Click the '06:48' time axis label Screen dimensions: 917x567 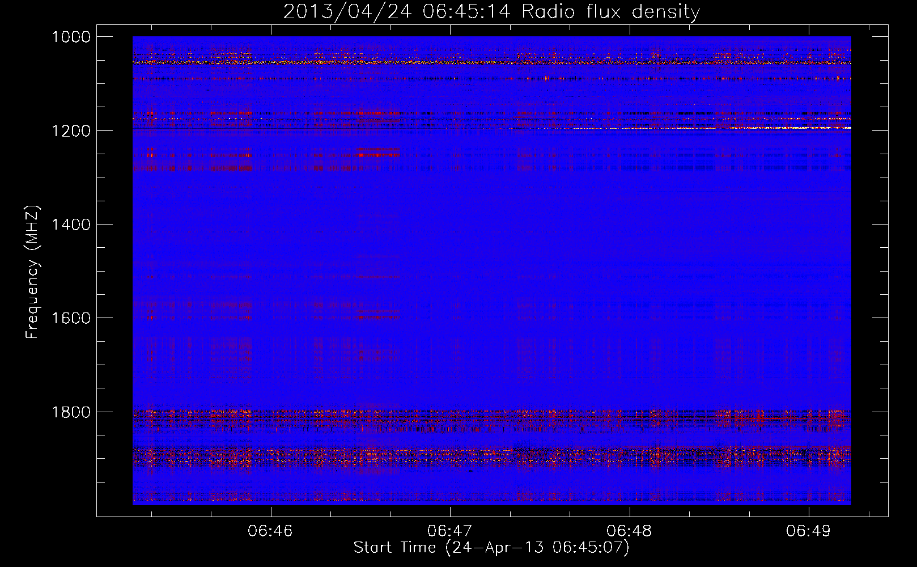629,531
